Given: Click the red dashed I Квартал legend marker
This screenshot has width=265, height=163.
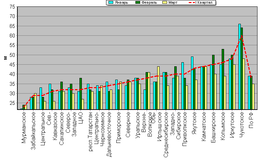Looking at the screenshot, I should click(x=191, y=2).
